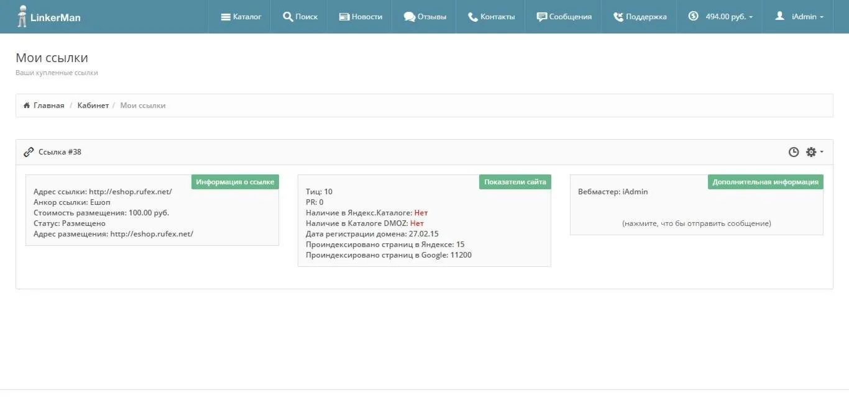The image size is (849, 414).
Task: Click the Информация о ссылке label
Action: coord(235,182)
